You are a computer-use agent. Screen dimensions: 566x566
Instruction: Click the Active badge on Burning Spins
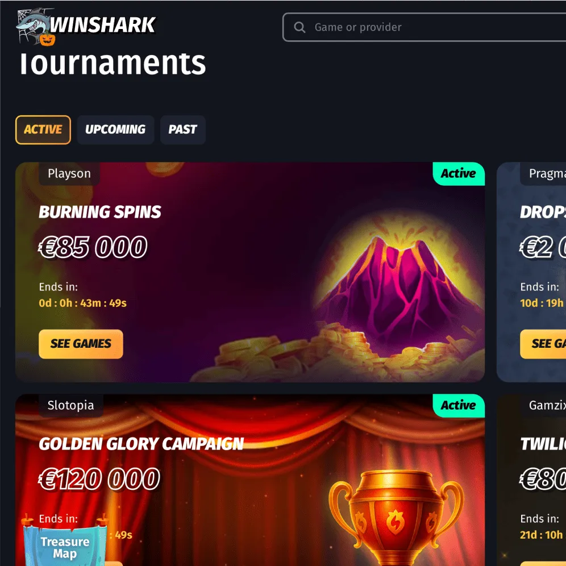[x=459, y=174]
